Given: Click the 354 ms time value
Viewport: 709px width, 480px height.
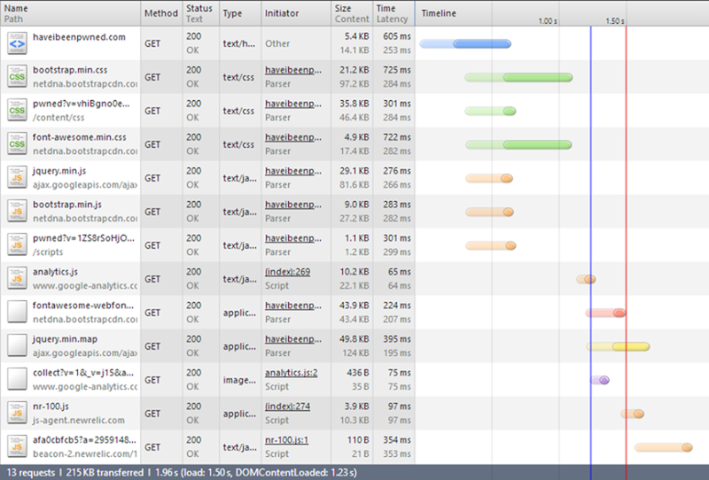Looking at the screenshot, I should click(x=397, y=440).
